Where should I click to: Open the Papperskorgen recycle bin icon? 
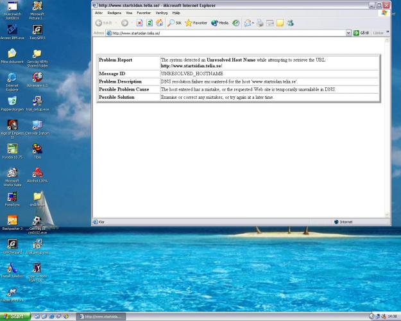(x=12, y=101)
